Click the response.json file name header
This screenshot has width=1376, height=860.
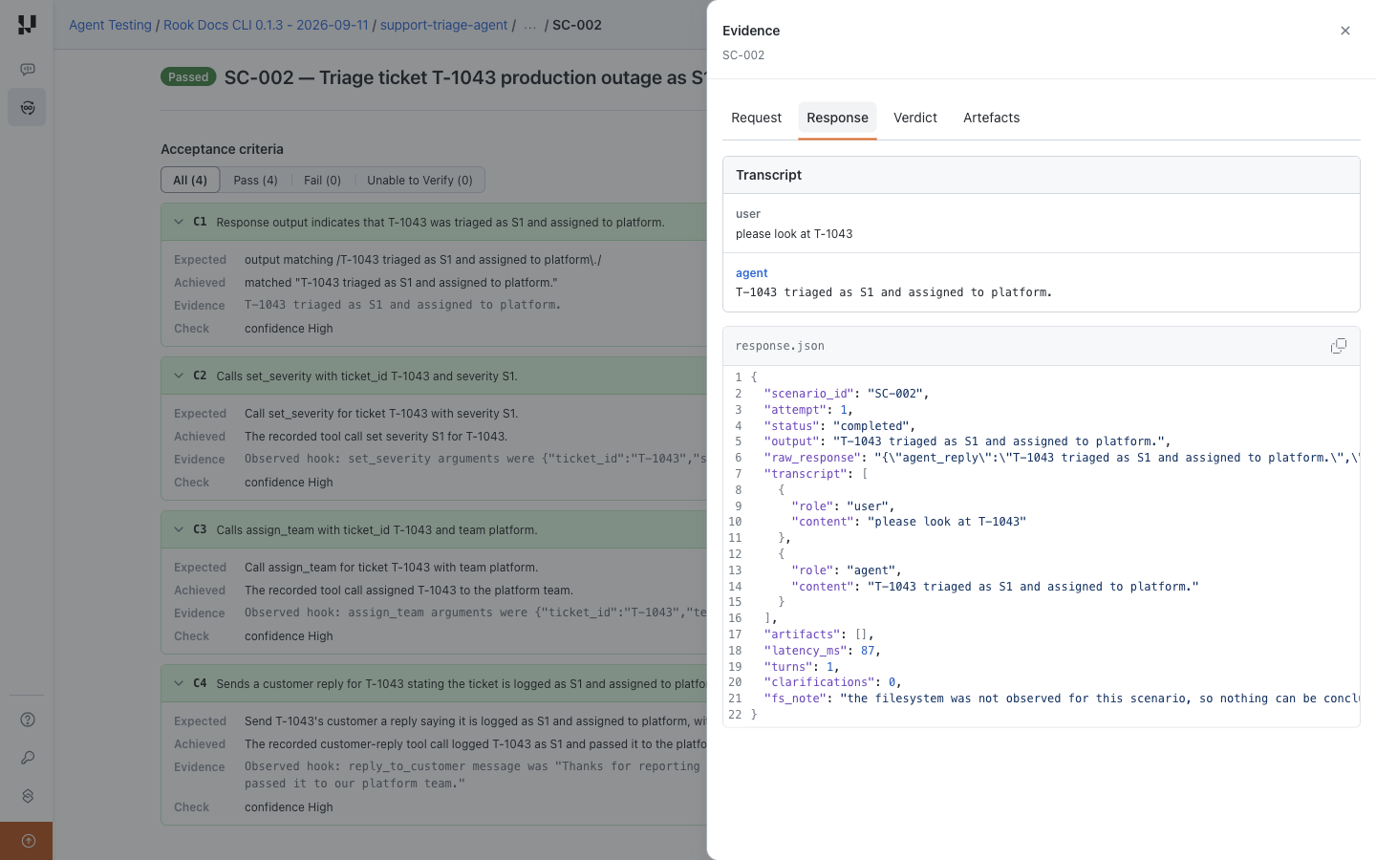pyautogui.click(x=780, y=346)
